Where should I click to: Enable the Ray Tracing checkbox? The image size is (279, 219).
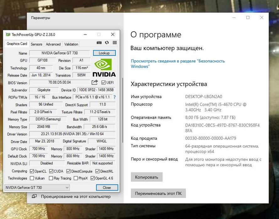pyautogui.click(x=51, y=178)
